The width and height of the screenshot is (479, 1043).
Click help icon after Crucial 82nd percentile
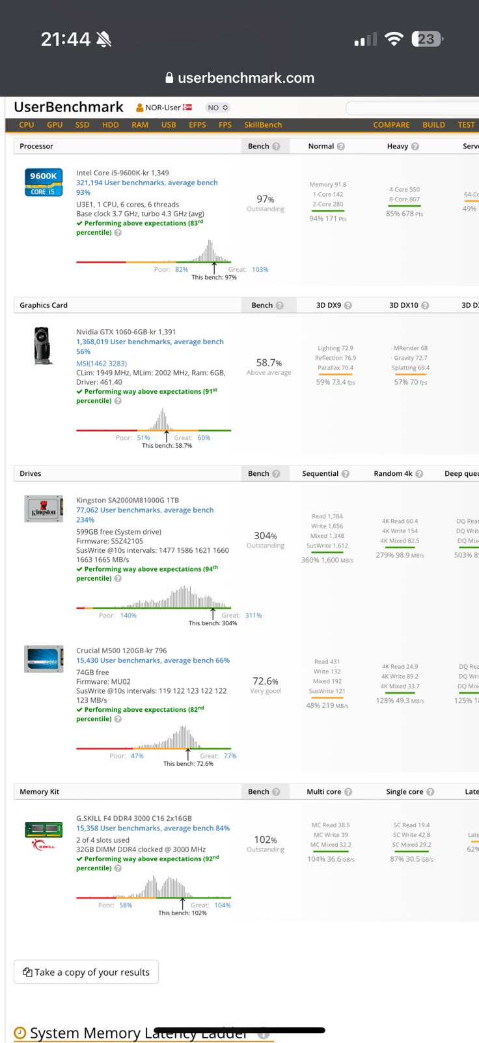click(x=118, y=719)
